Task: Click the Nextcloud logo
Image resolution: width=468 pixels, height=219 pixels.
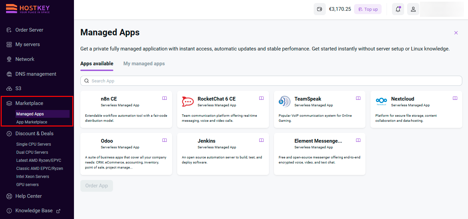Action: pos(381,101)
